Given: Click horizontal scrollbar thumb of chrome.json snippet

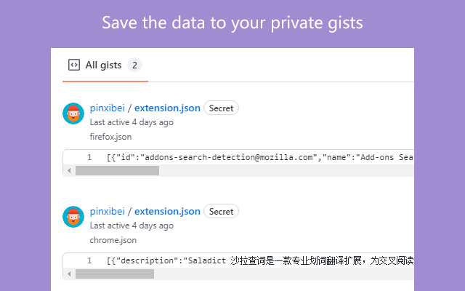Looking at the screenshot, I should click(x=115, y=274).
